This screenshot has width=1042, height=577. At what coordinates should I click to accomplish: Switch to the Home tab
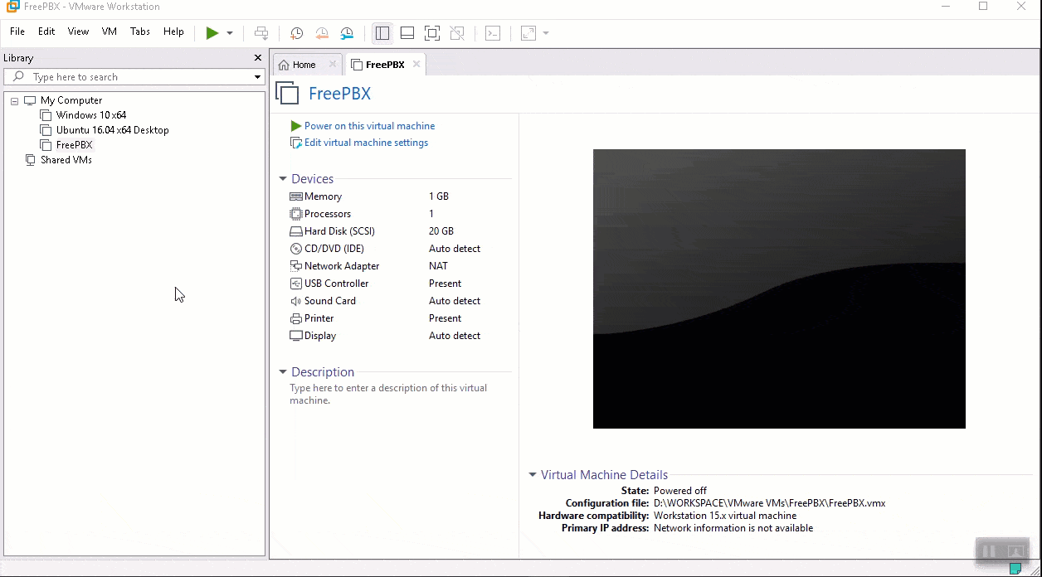pyautogui.click(x=304, y=65)
